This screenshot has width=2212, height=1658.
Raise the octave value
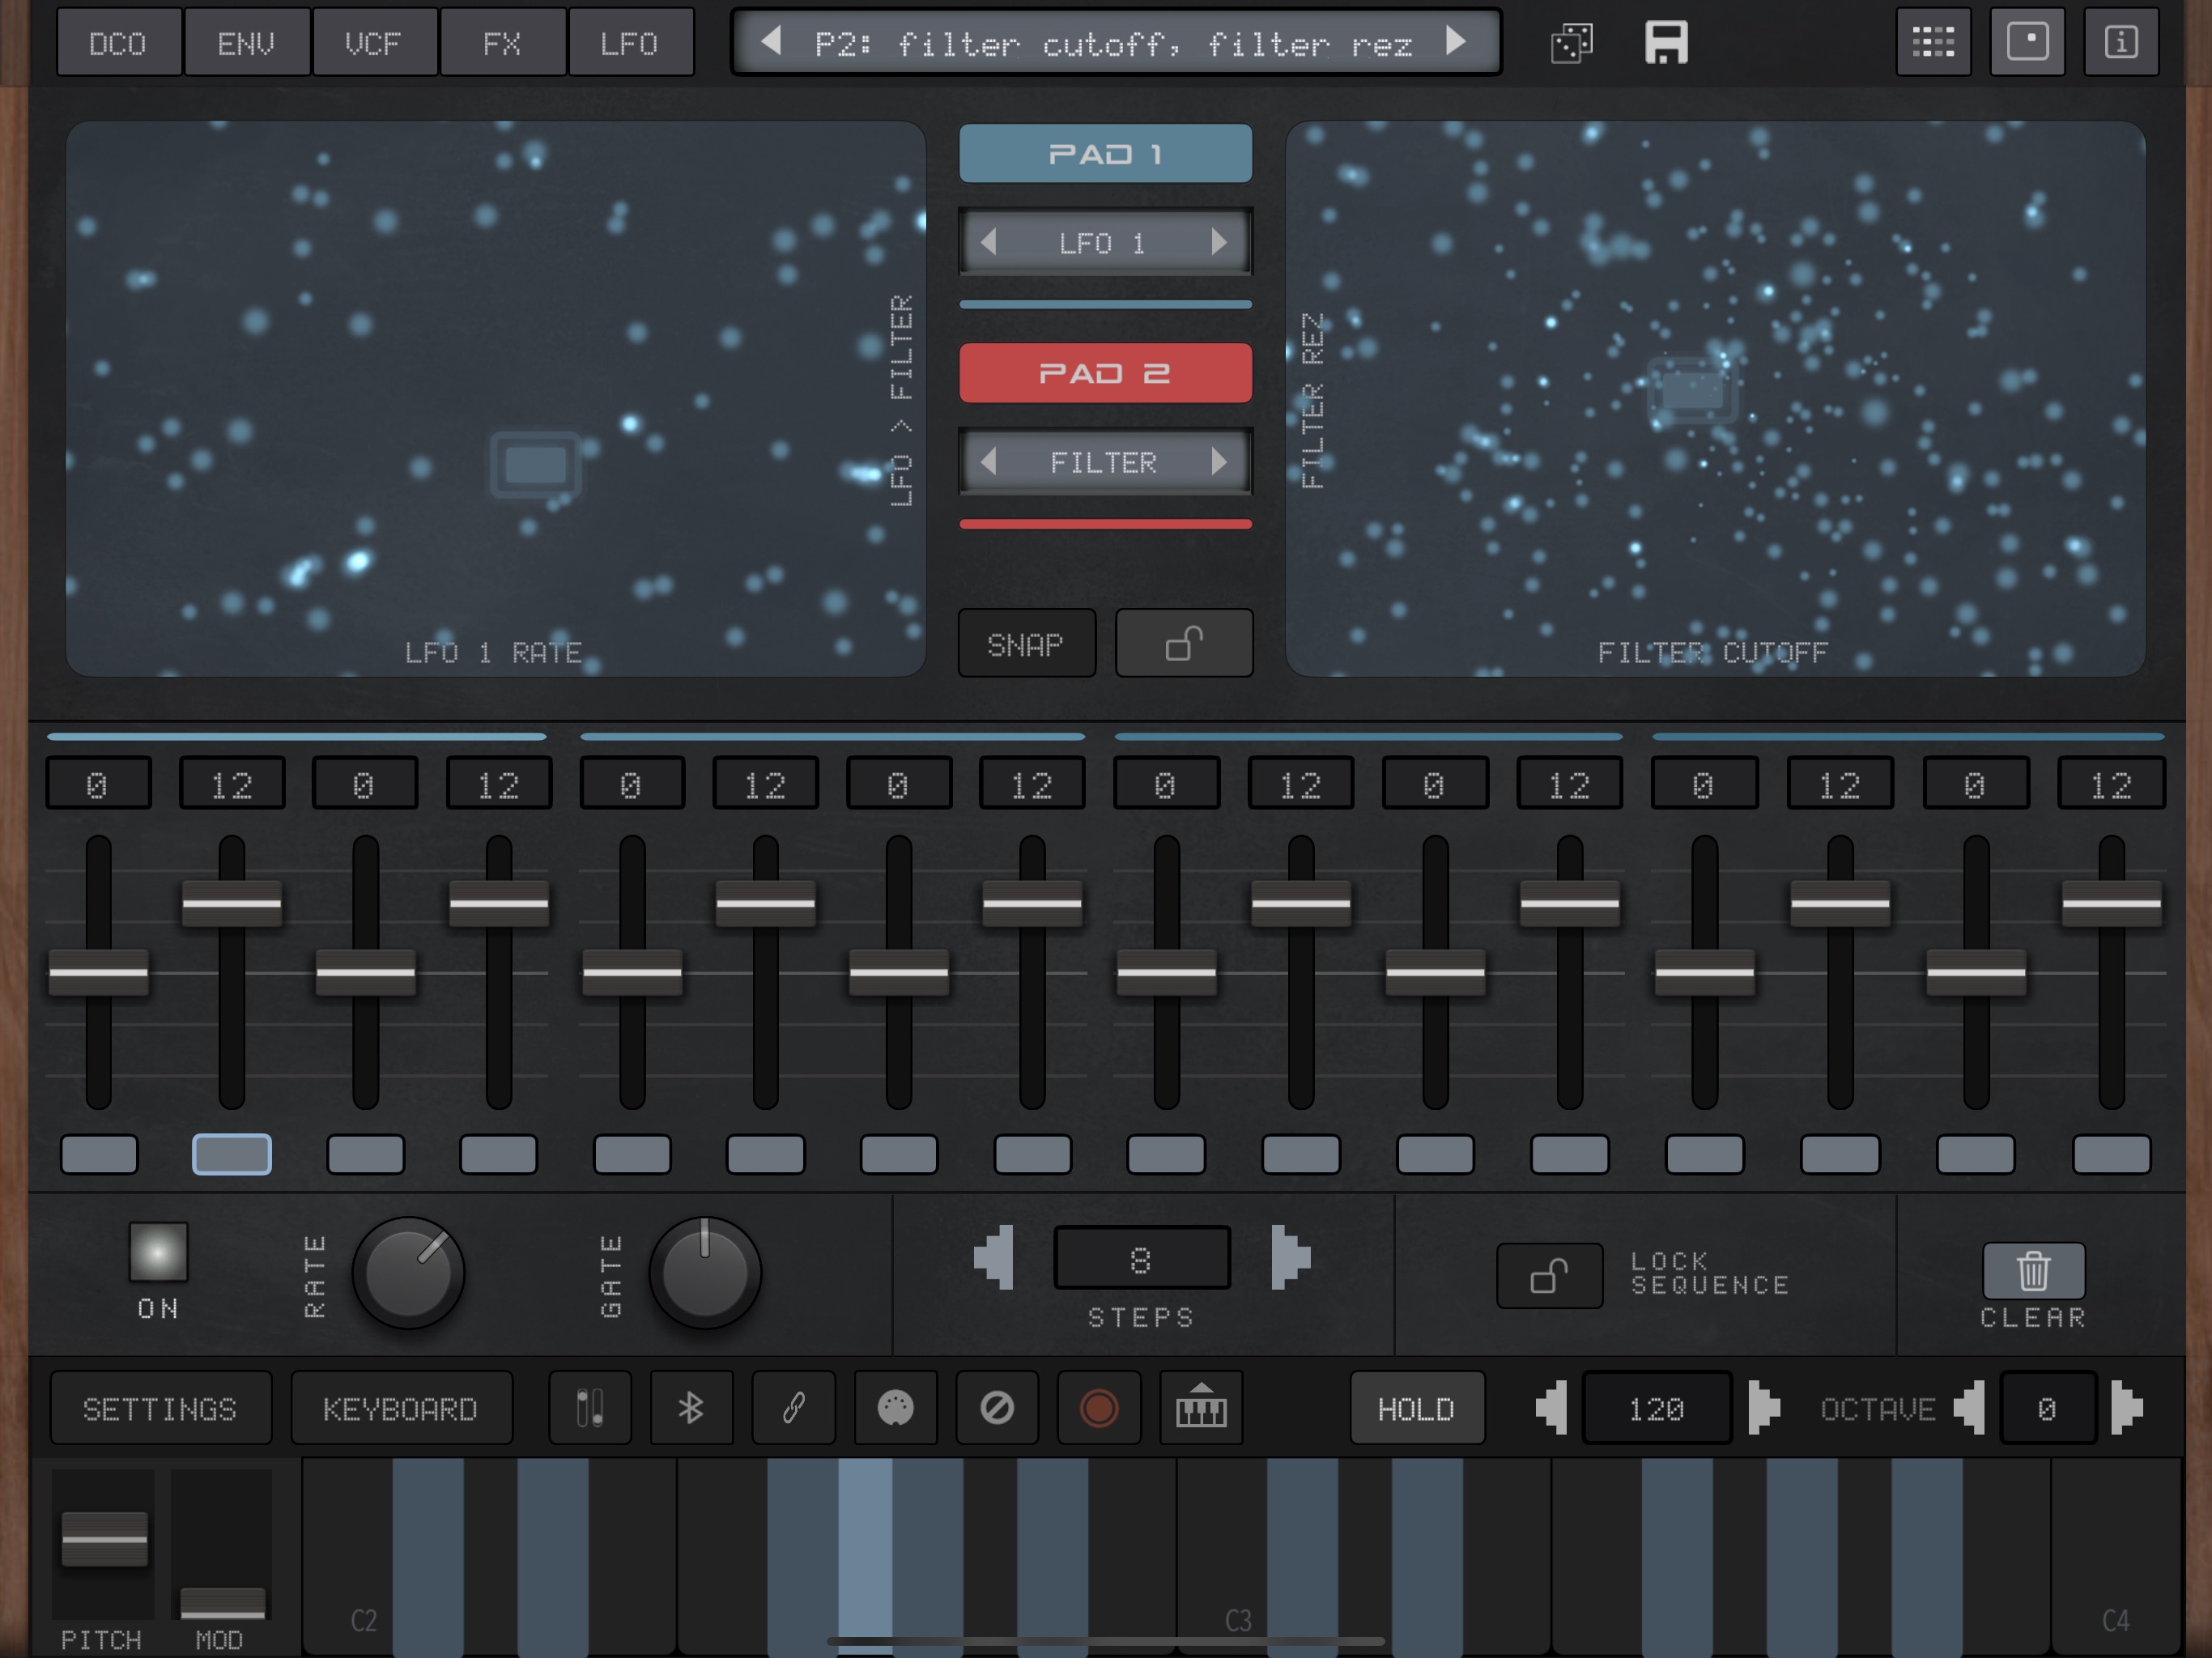click(x=2127, y=1408)
